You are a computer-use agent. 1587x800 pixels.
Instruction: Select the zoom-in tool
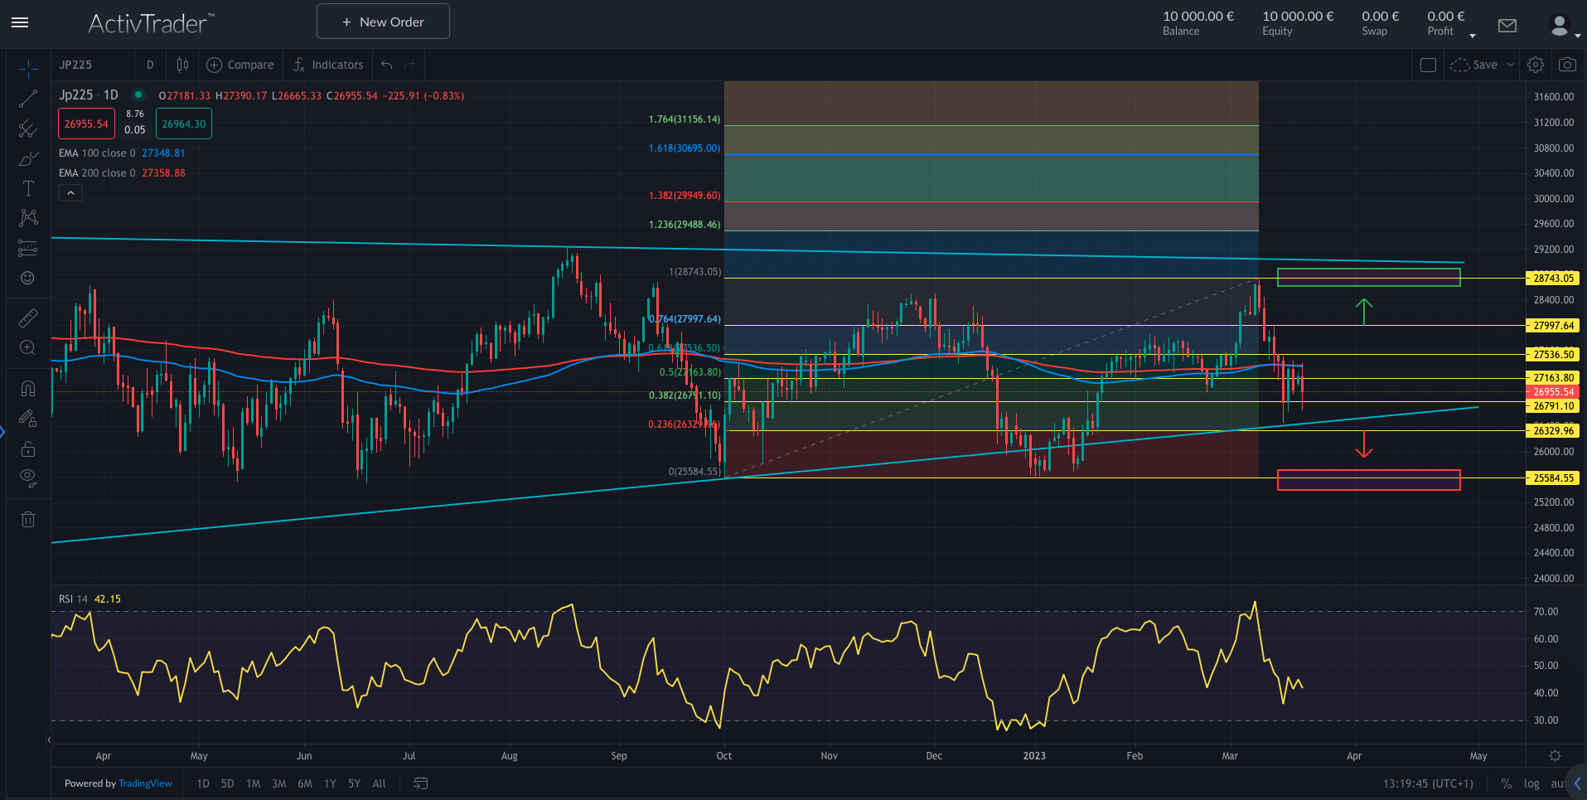click(x=27, y=348)
